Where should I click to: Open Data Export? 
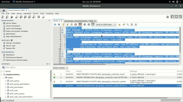click(11, 34)
